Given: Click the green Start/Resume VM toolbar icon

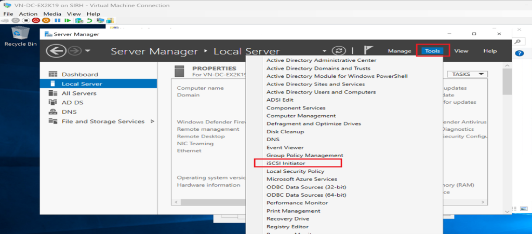Looking at the screenshot, I should tap(68, 21).
